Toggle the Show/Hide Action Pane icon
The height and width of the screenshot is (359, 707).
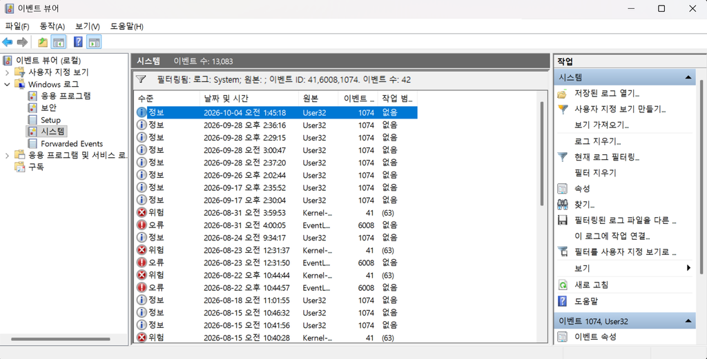pos(94,42)
